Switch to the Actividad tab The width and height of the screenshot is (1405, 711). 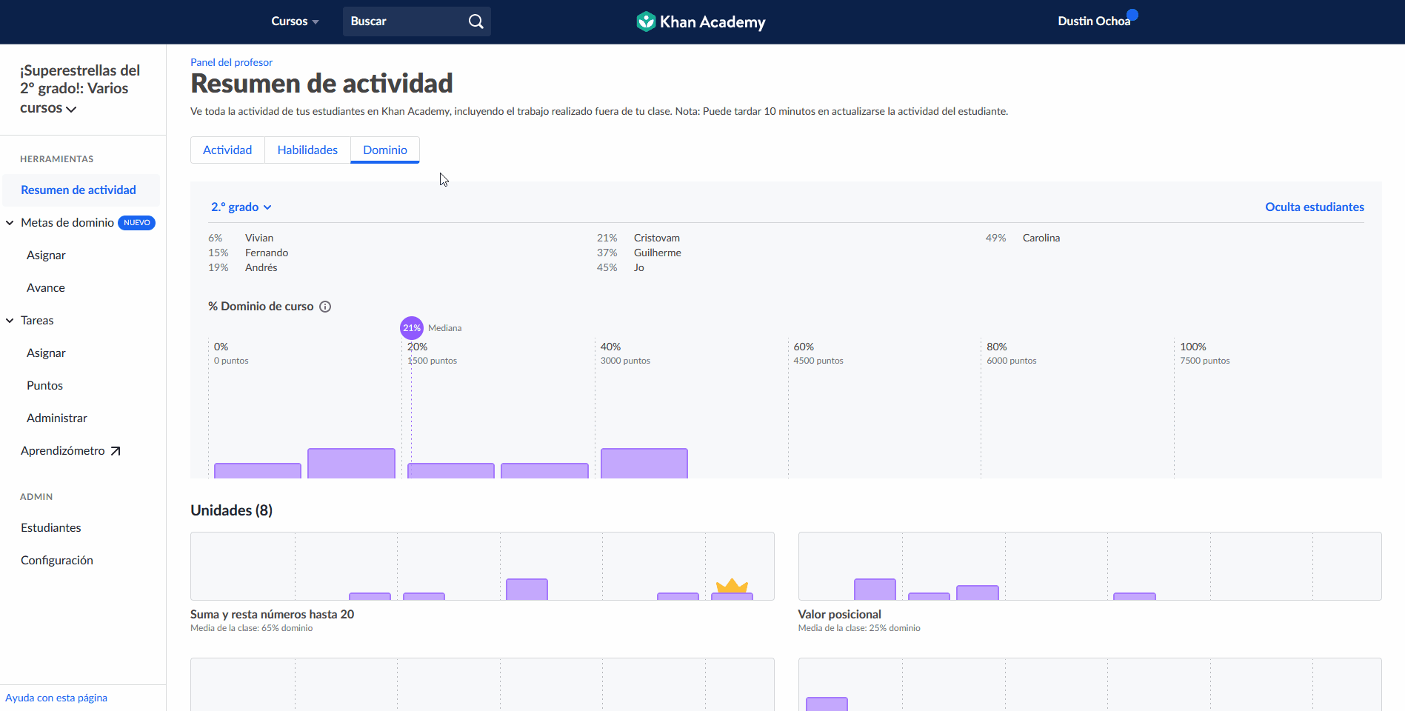point(227,150)
